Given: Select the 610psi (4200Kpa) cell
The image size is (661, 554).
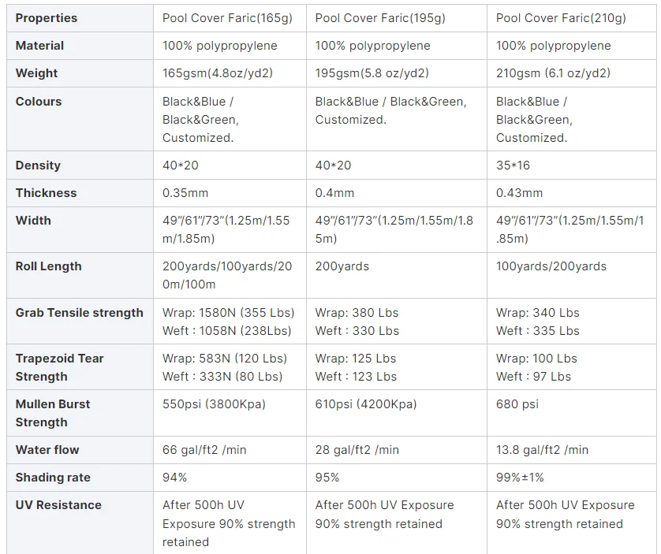Looking at the screenshot, I should tap(366, 404).
